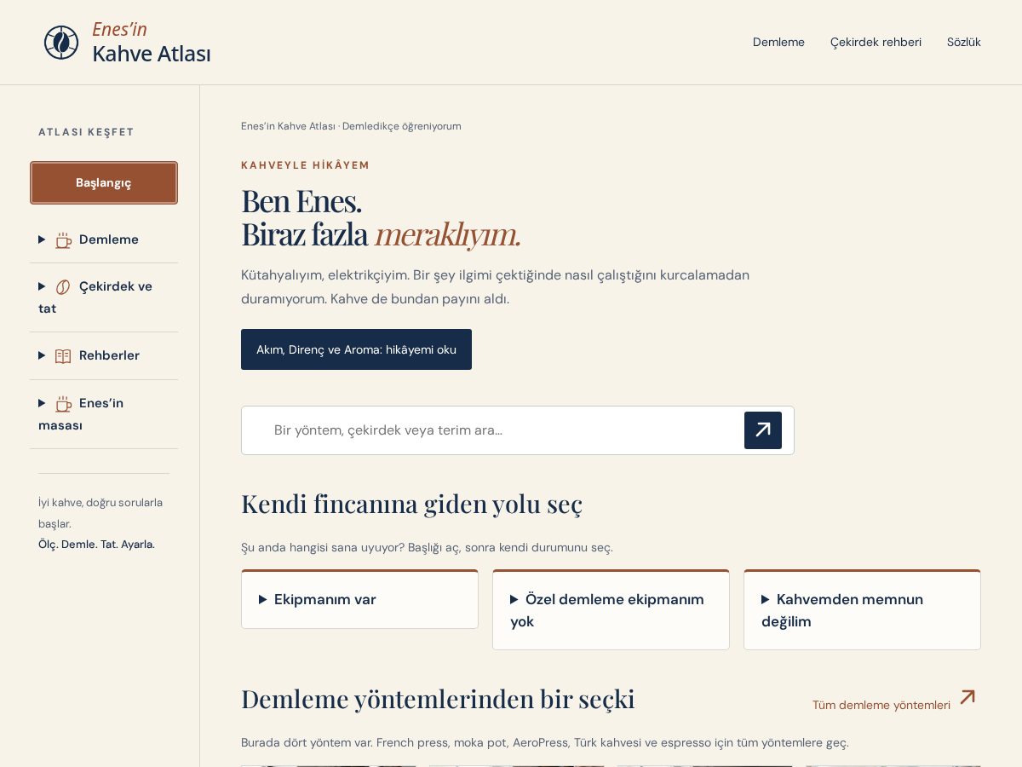This screenshot has width=1022, height=767.
Task: Open Çekirdek rehberi in the top navigation
Action: [876, 42]
